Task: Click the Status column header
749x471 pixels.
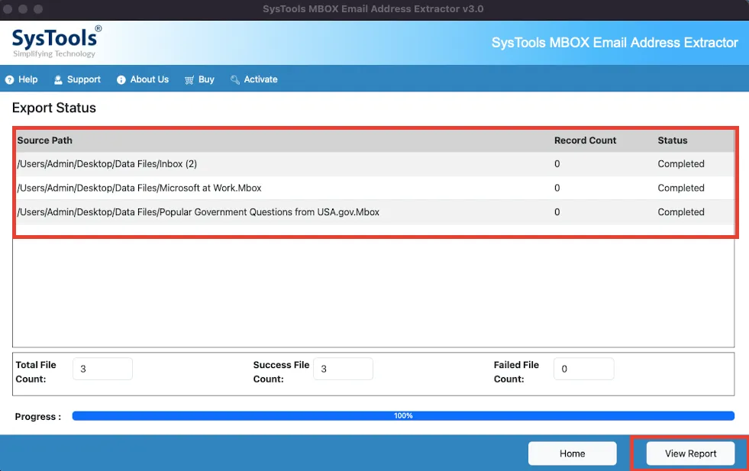Action: click(x=673, y=140)
